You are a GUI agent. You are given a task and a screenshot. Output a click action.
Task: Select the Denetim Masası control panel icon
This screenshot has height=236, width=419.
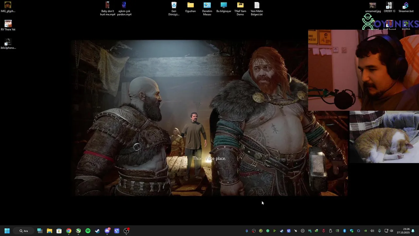(207, 9)
